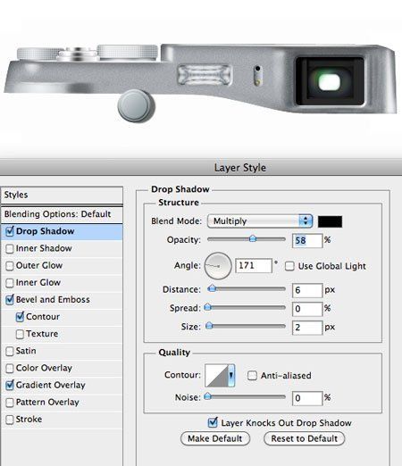Select Blending Options: Default
402x466 pixels.
coord(62,214)
